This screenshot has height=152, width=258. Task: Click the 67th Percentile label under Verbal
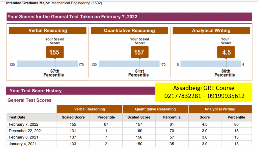[54, 73]
